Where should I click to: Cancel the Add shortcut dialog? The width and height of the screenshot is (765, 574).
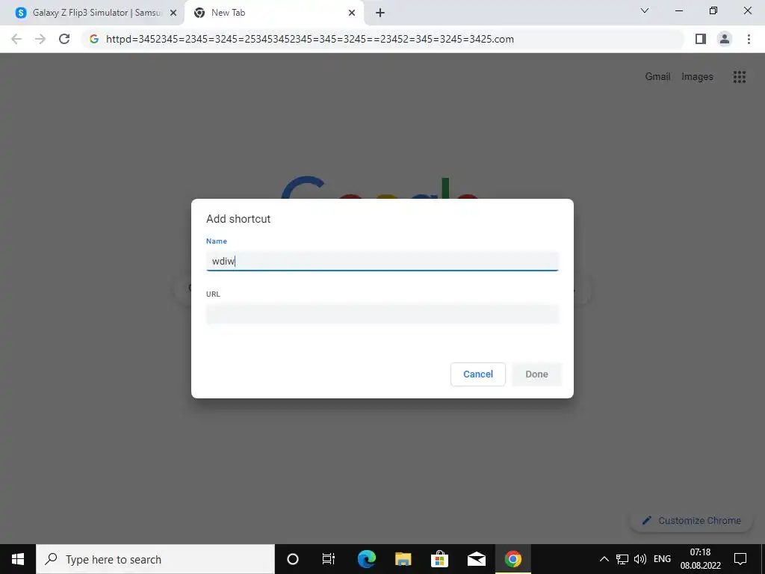pyautogui.click(x=477, y=374)
